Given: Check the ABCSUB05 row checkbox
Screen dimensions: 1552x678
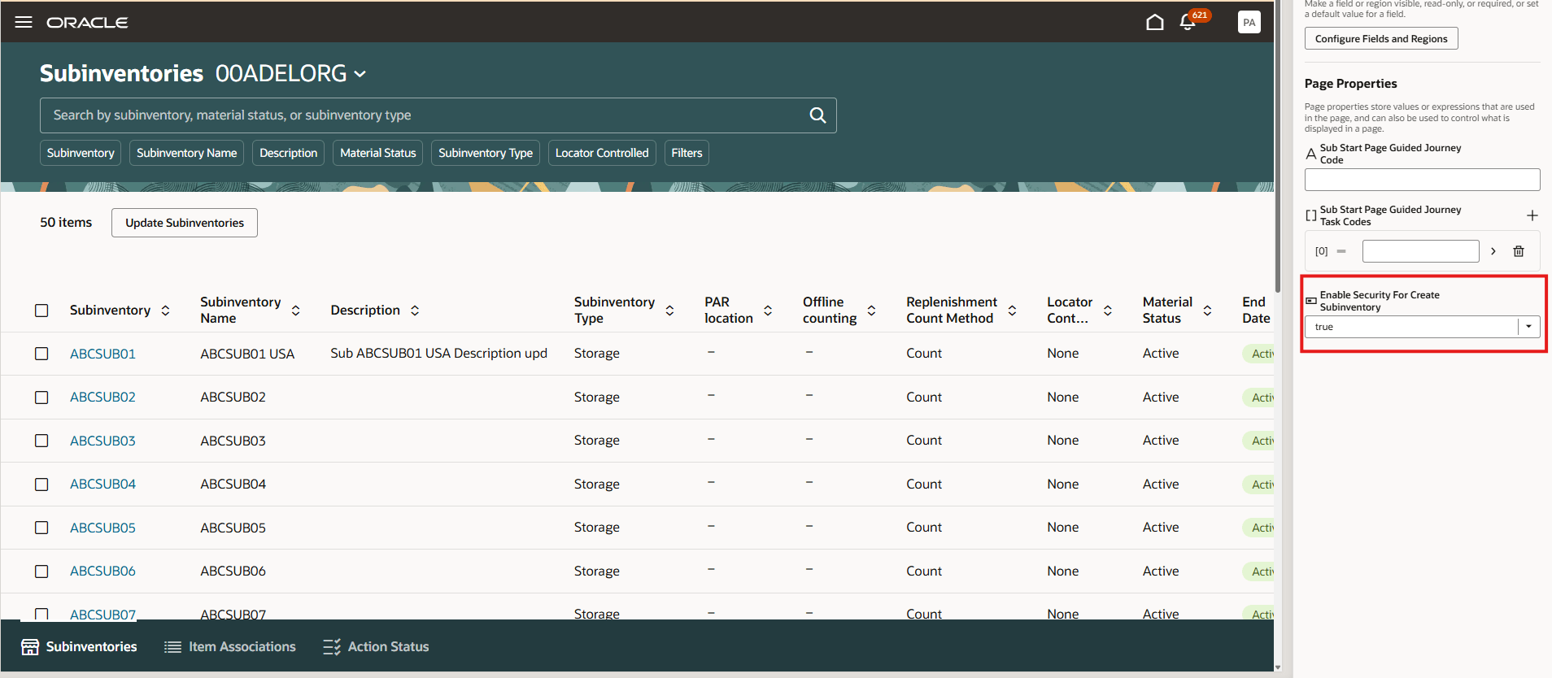Looking at the screenshot, I should (x=41, y=528).
